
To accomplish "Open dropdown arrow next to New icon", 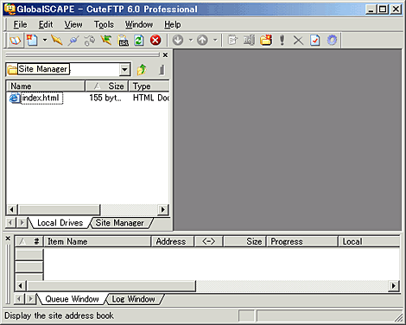I will point(45,41).
